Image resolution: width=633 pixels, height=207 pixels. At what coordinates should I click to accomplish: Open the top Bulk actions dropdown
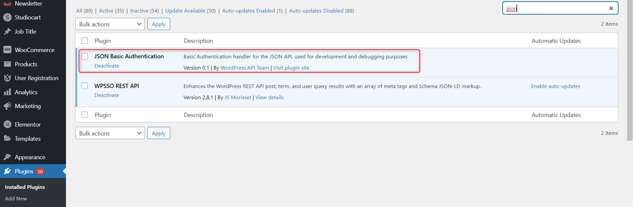click(110, 24)
